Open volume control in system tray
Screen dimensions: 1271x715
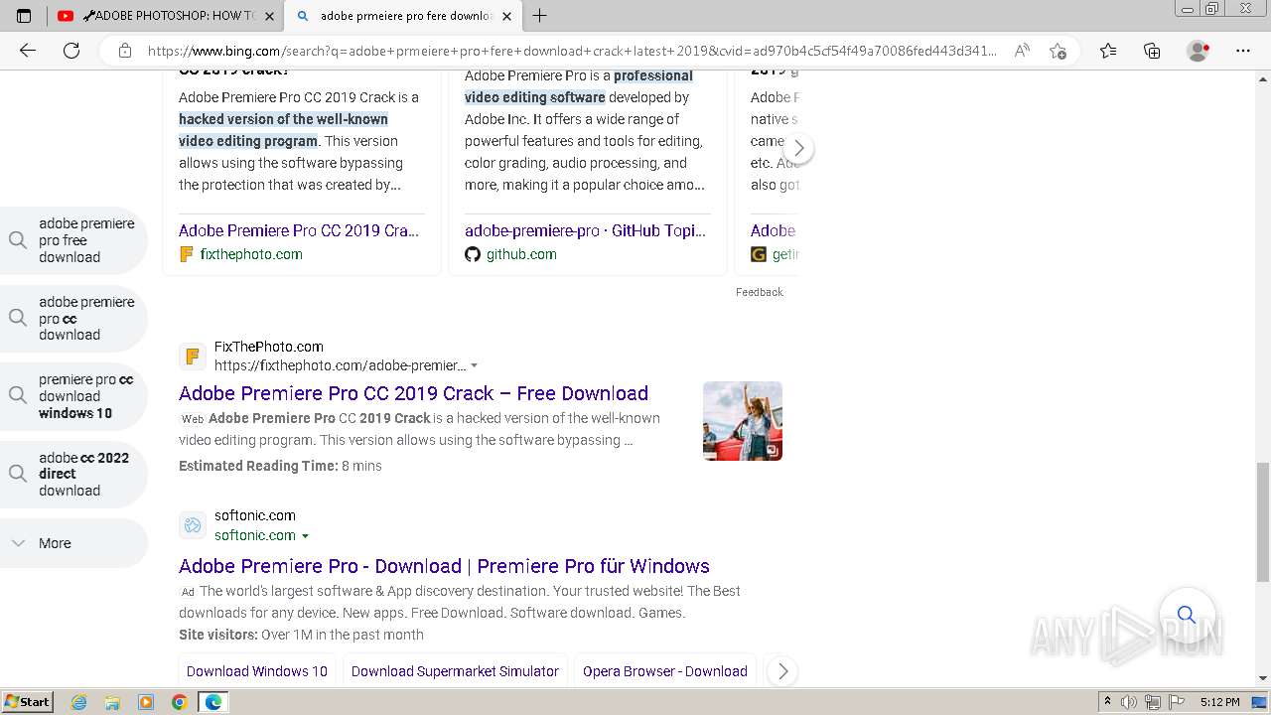tap(1130, 702)
